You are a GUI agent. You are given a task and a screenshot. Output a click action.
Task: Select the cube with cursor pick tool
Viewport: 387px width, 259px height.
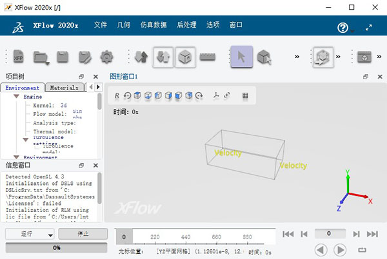click(x=264, y=57)
